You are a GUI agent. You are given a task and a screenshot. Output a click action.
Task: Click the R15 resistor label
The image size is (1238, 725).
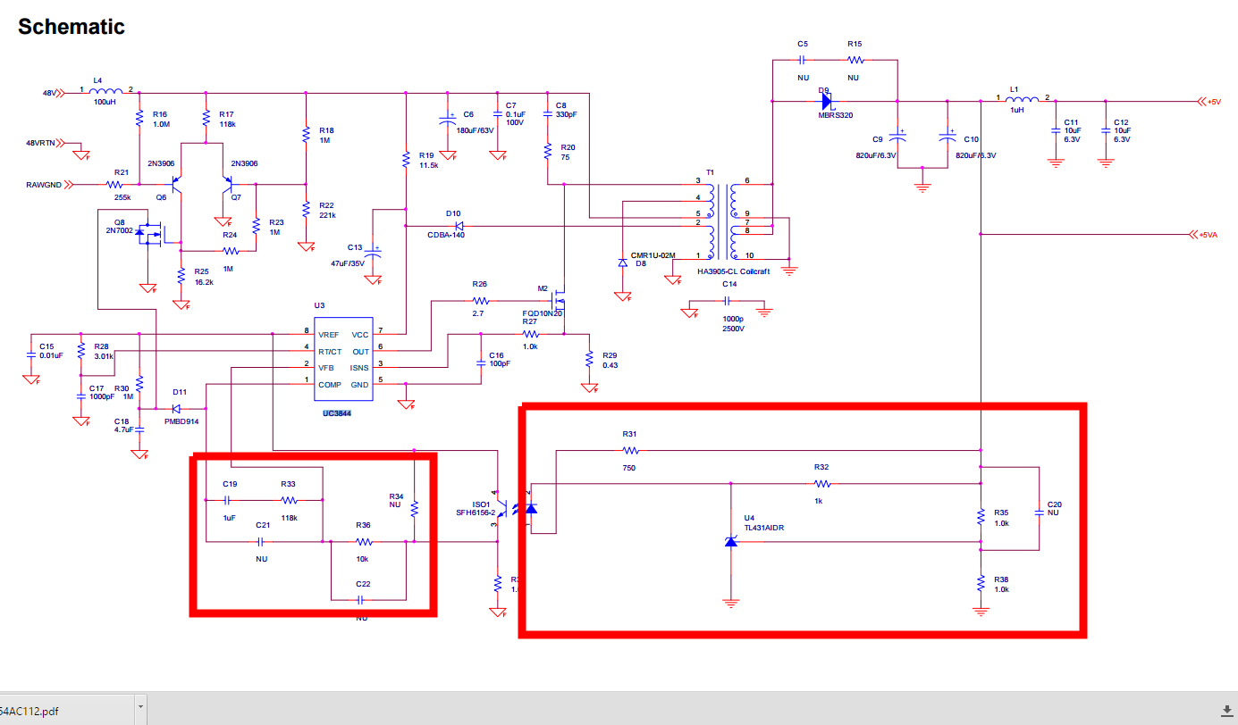(855, 44)
